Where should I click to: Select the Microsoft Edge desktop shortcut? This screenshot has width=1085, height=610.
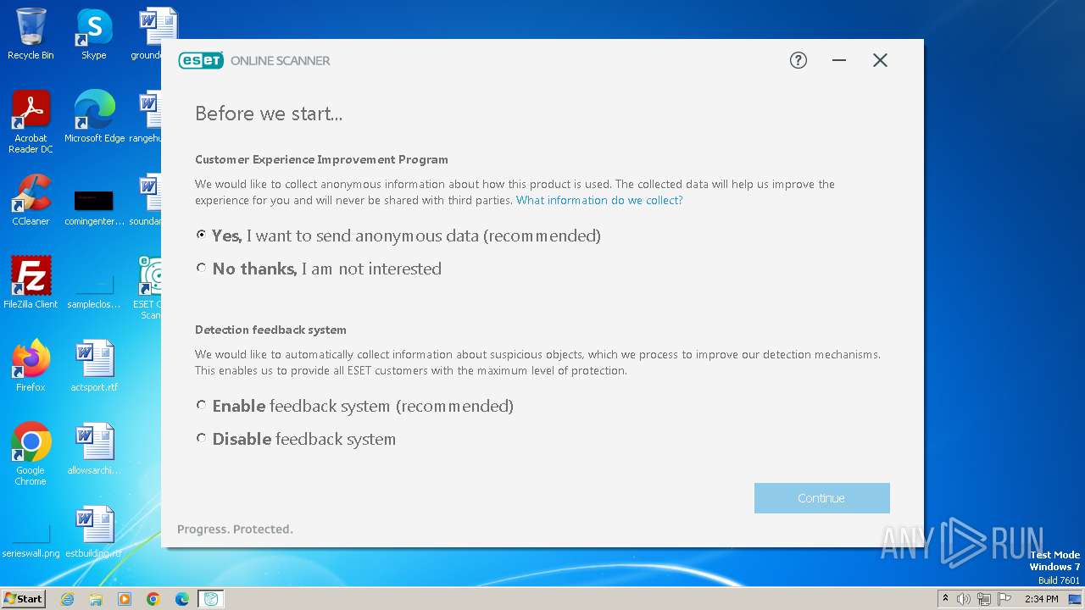[94, 116]
